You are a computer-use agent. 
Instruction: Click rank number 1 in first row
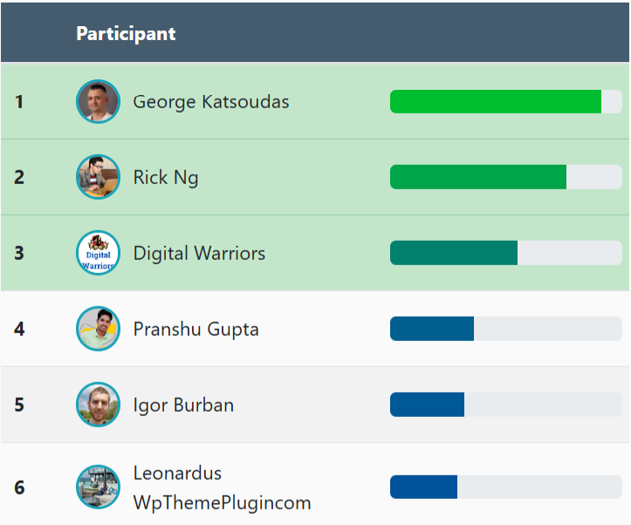pyautogui.click(x=19, y=102)
